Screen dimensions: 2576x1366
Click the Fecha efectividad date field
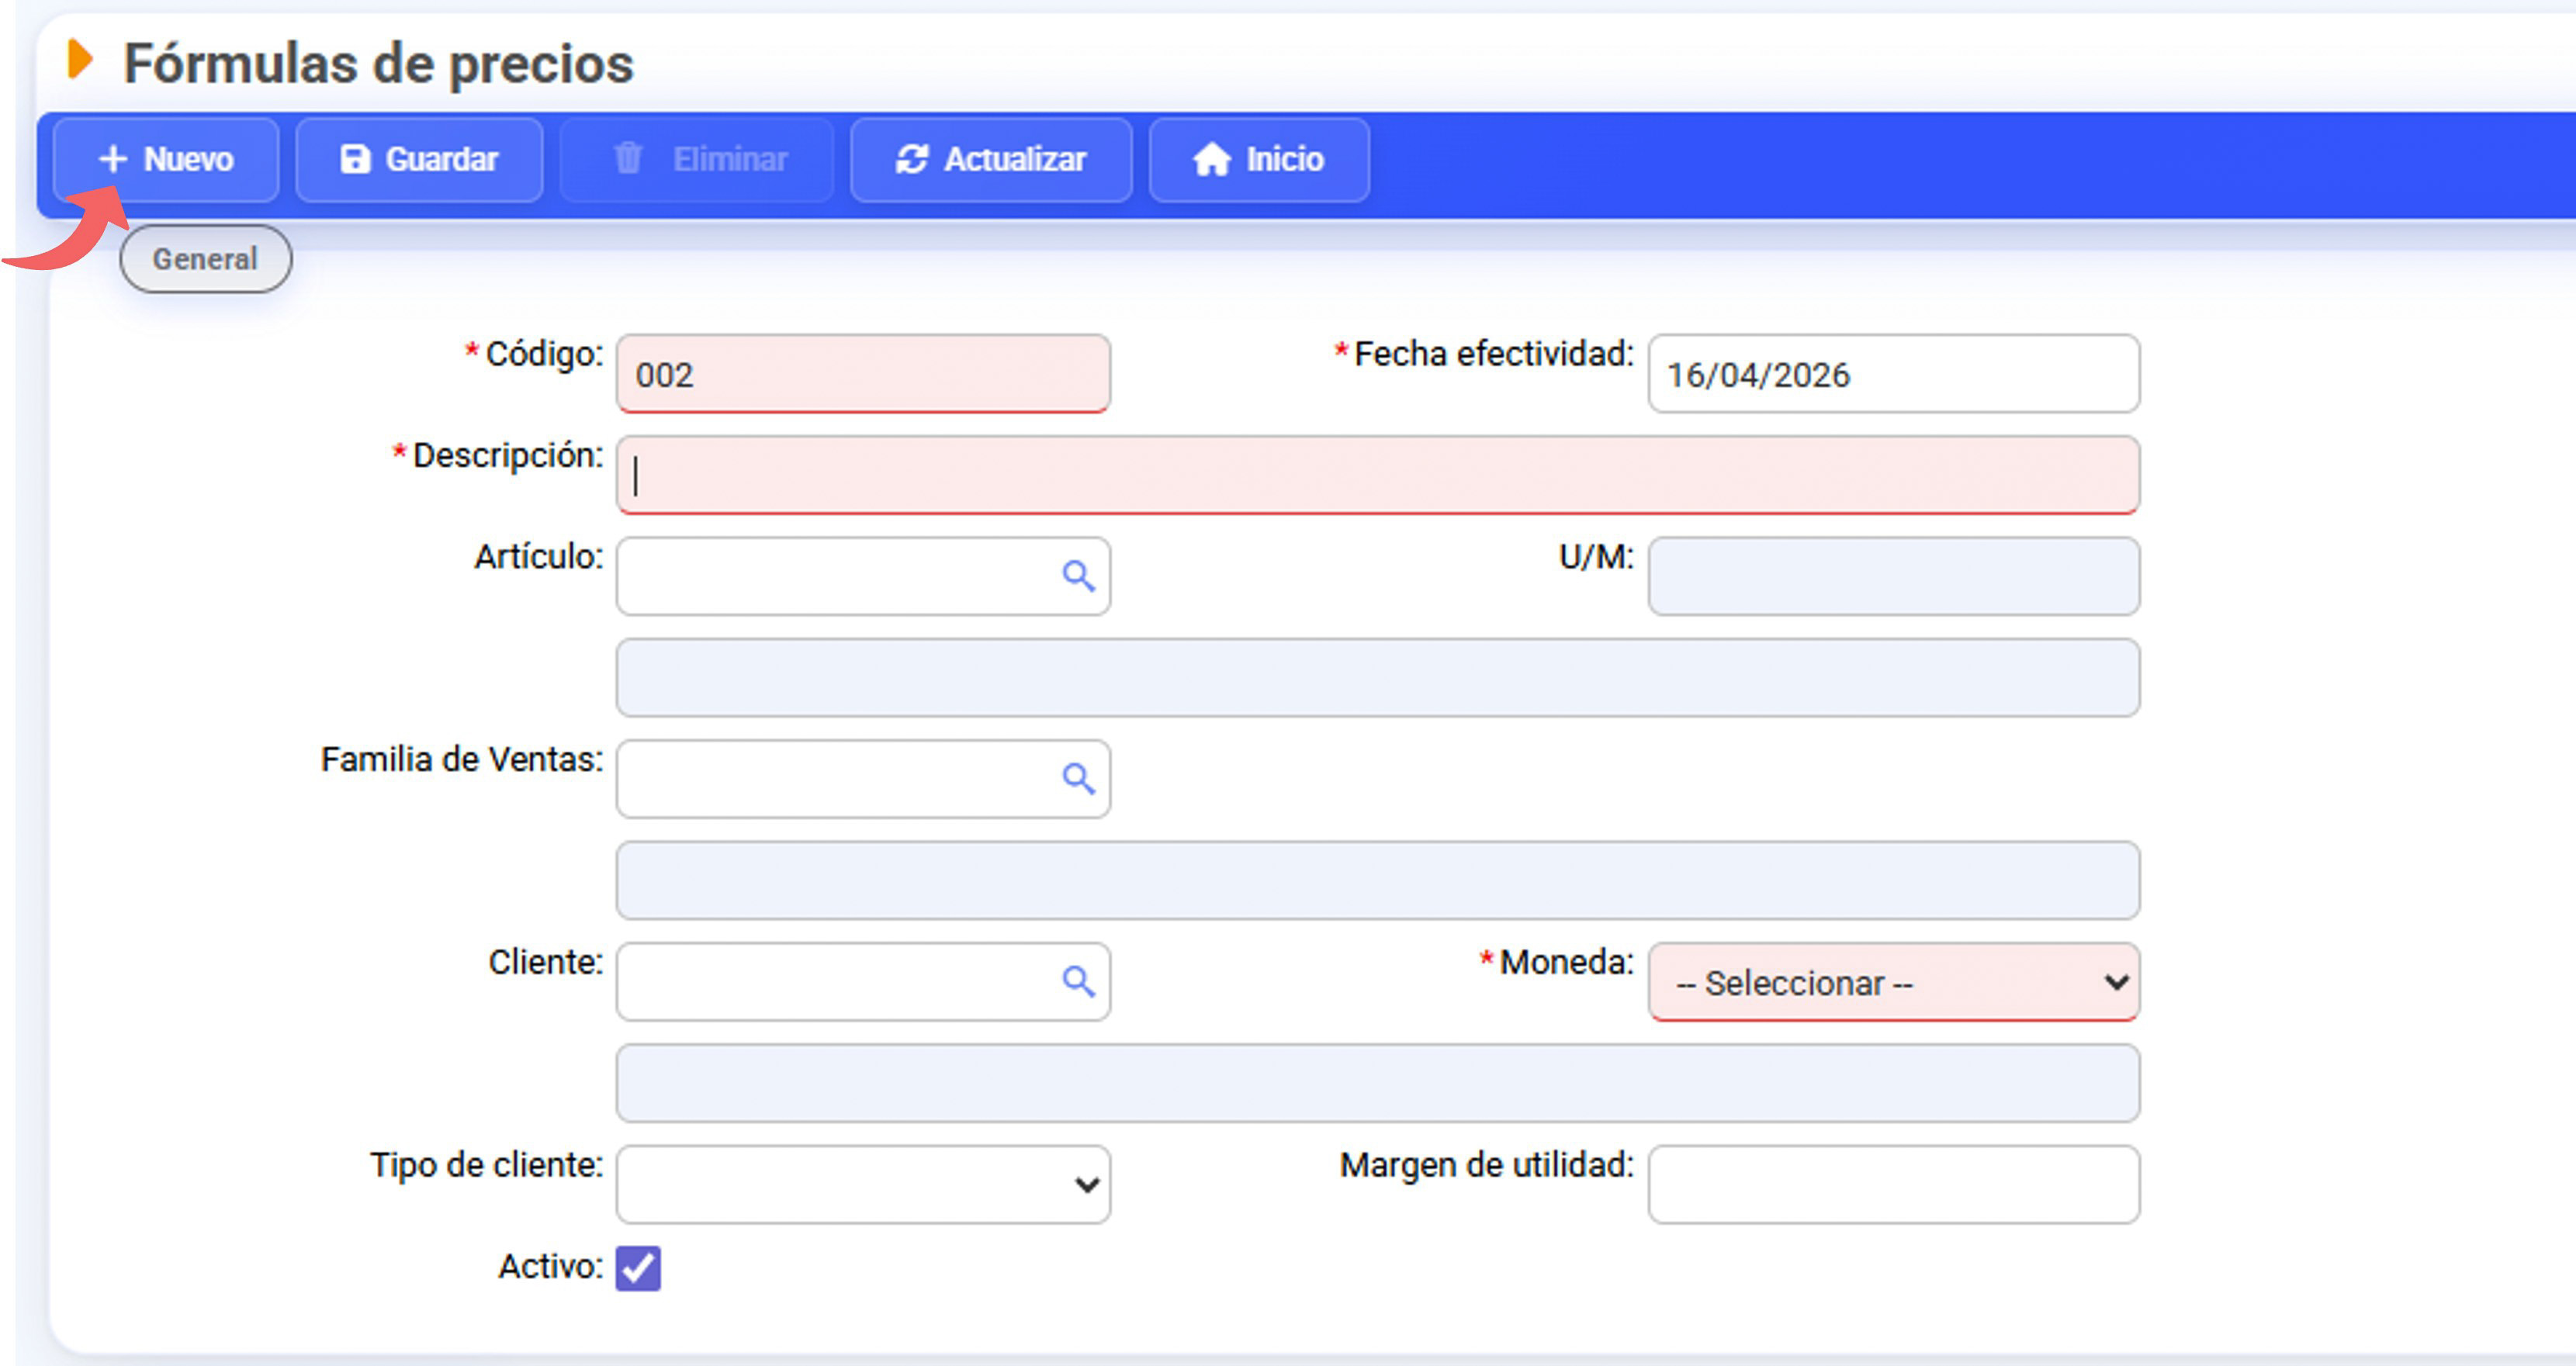coord(1894,374)
